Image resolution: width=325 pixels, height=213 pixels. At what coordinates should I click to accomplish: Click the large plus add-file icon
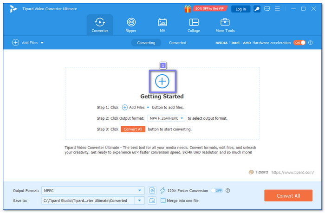162,81
